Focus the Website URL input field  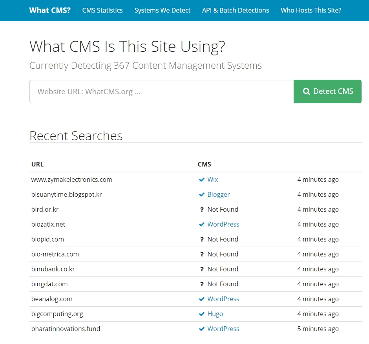pyautogui.click(x=161, y=91)
